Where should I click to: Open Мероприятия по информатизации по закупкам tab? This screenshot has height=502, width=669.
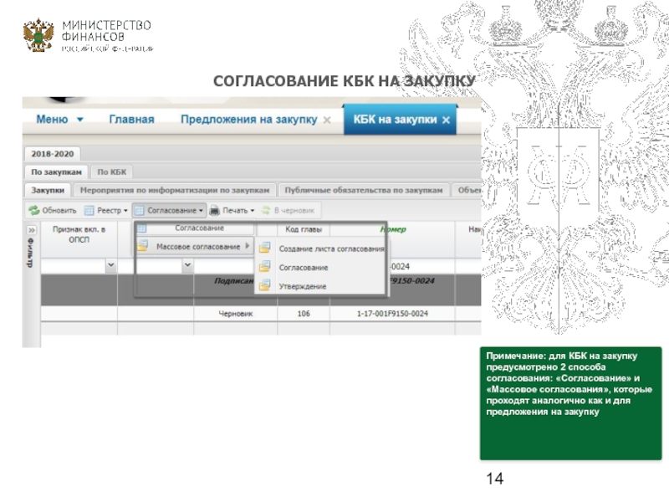[175, 190]
